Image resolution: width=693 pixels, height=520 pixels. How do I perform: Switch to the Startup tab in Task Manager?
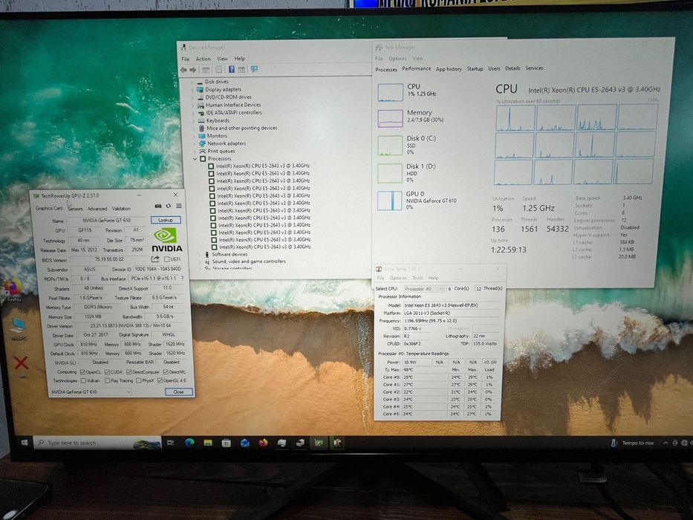(x=475, y=68)
